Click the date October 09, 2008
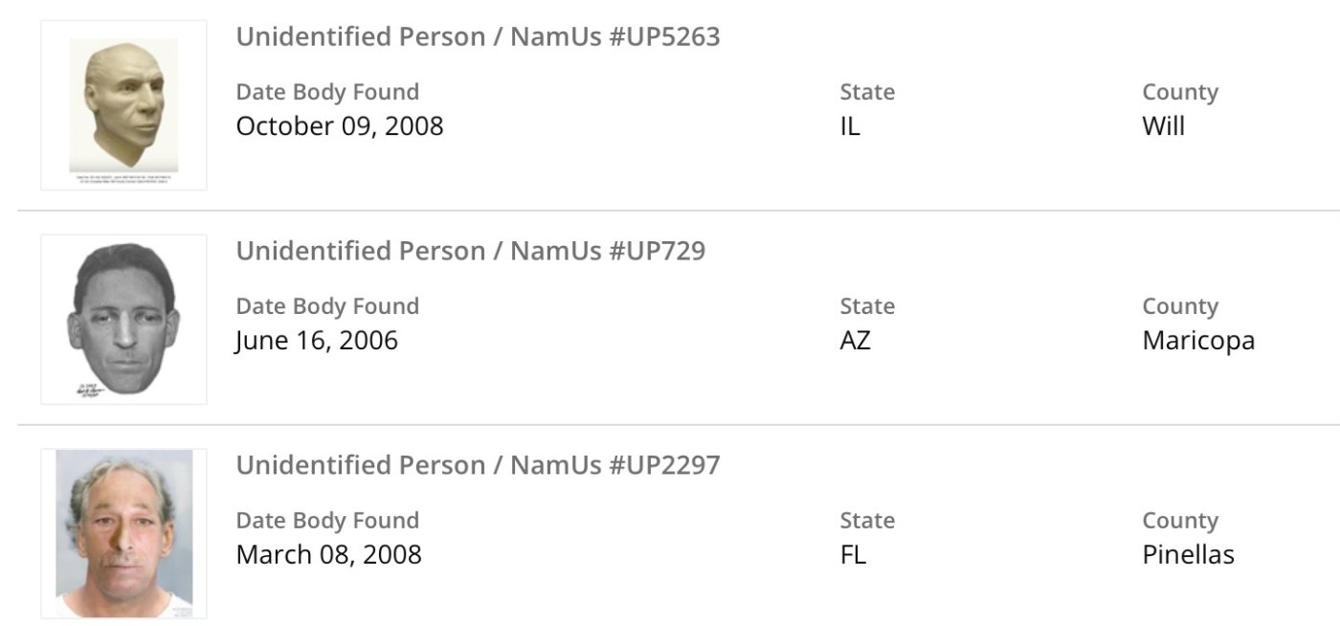 [340, 126]
